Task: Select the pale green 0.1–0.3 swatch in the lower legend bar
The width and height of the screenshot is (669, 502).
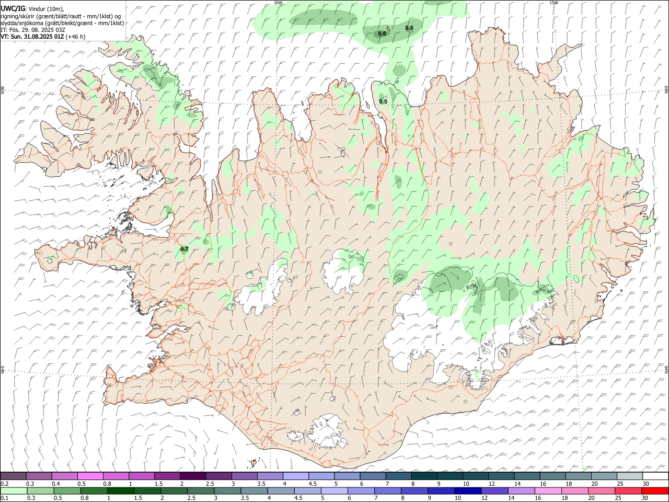Action: [x=14, y=490]
